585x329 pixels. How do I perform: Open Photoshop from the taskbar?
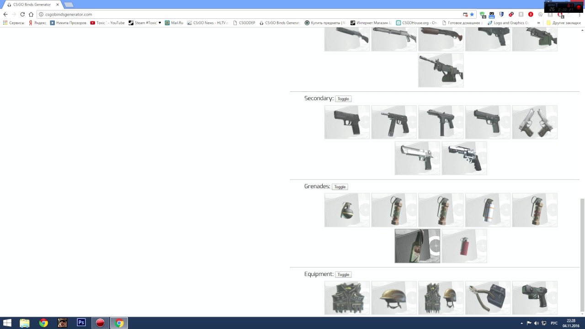tap(81, 323)
